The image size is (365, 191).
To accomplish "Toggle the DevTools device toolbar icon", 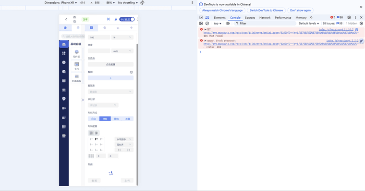I will coord(207,17).
